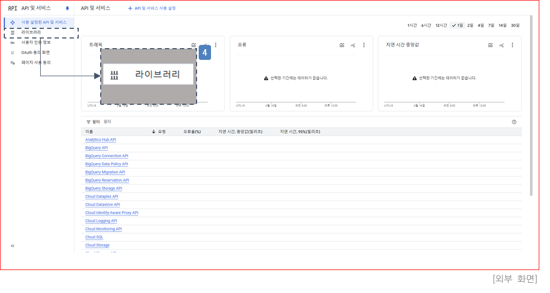The height and width of the screenshot is (293, 550).
Task: Open the BigQuery API link
Action: (96, 148)
